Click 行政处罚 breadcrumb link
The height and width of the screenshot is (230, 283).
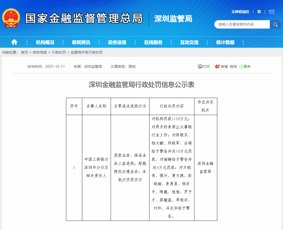[59, 52]
